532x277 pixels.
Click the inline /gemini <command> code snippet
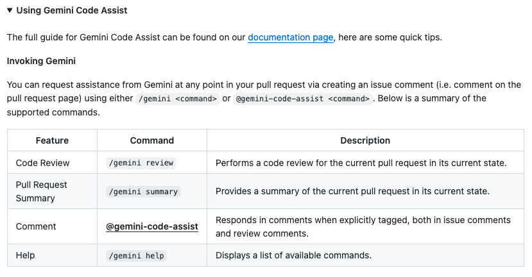(177, 98)
